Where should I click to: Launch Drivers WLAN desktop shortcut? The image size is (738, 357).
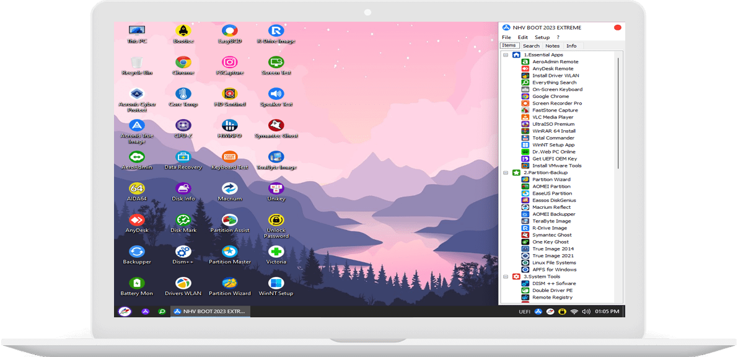(x=183, y=286)
